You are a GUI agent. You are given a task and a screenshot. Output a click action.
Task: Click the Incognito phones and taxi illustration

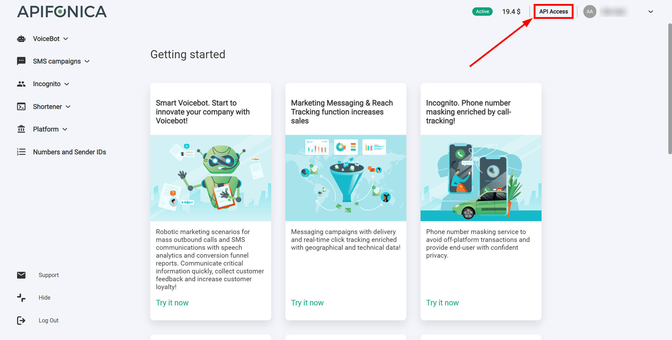click(481, 178)
